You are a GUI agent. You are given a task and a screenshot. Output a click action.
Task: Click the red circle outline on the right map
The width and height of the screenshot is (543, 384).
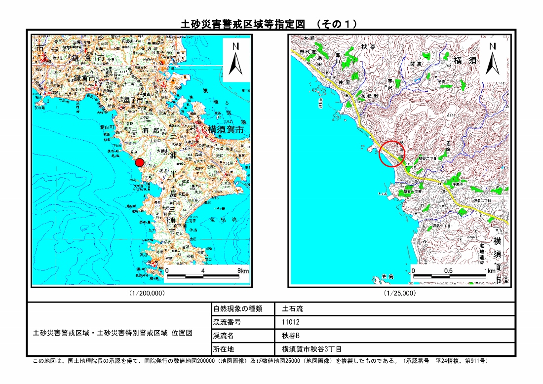pos(392,154)
